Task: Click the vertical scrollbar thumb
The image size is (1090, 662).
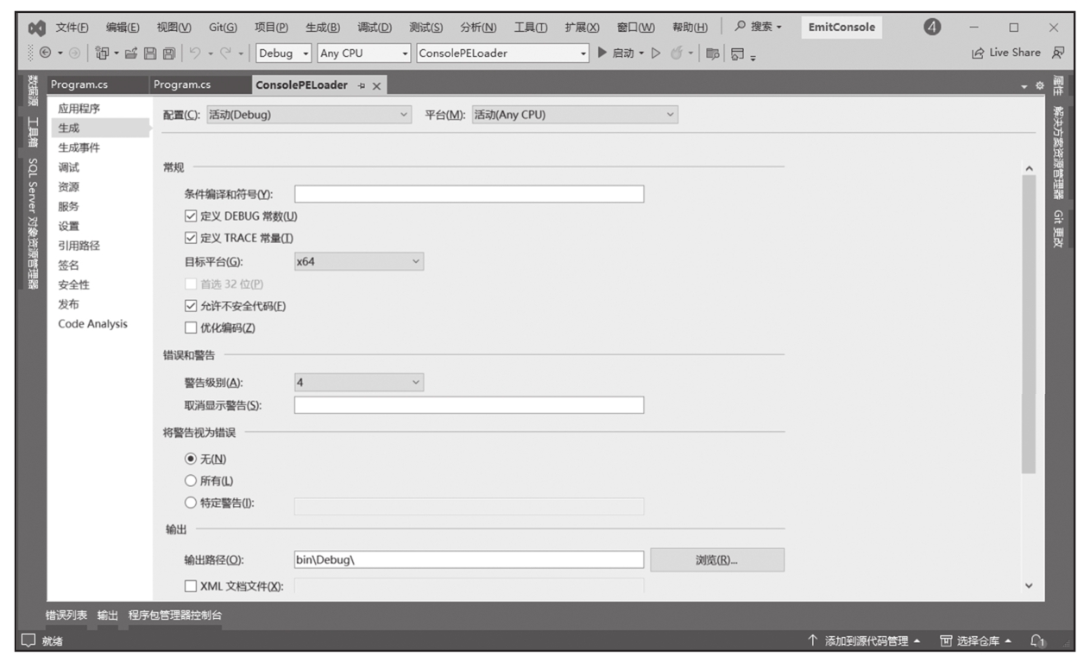Action: click(x=1028, y=324)
